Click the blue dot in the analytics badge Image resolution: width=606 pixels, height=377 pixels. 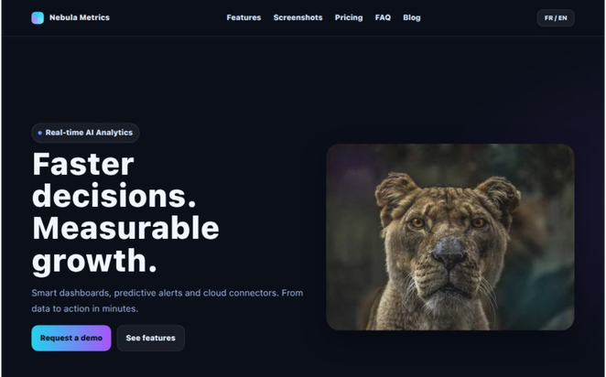tap(39, 133)
